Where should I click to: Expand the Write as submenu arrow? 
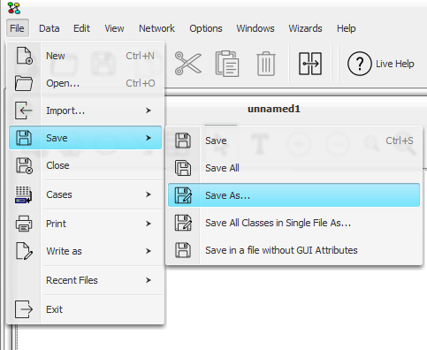click(x=149, y=251)
